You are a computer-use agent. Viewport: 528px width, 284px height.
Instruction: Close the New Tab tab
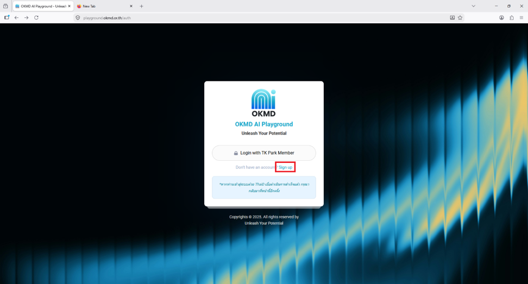[x=131, y=6]
